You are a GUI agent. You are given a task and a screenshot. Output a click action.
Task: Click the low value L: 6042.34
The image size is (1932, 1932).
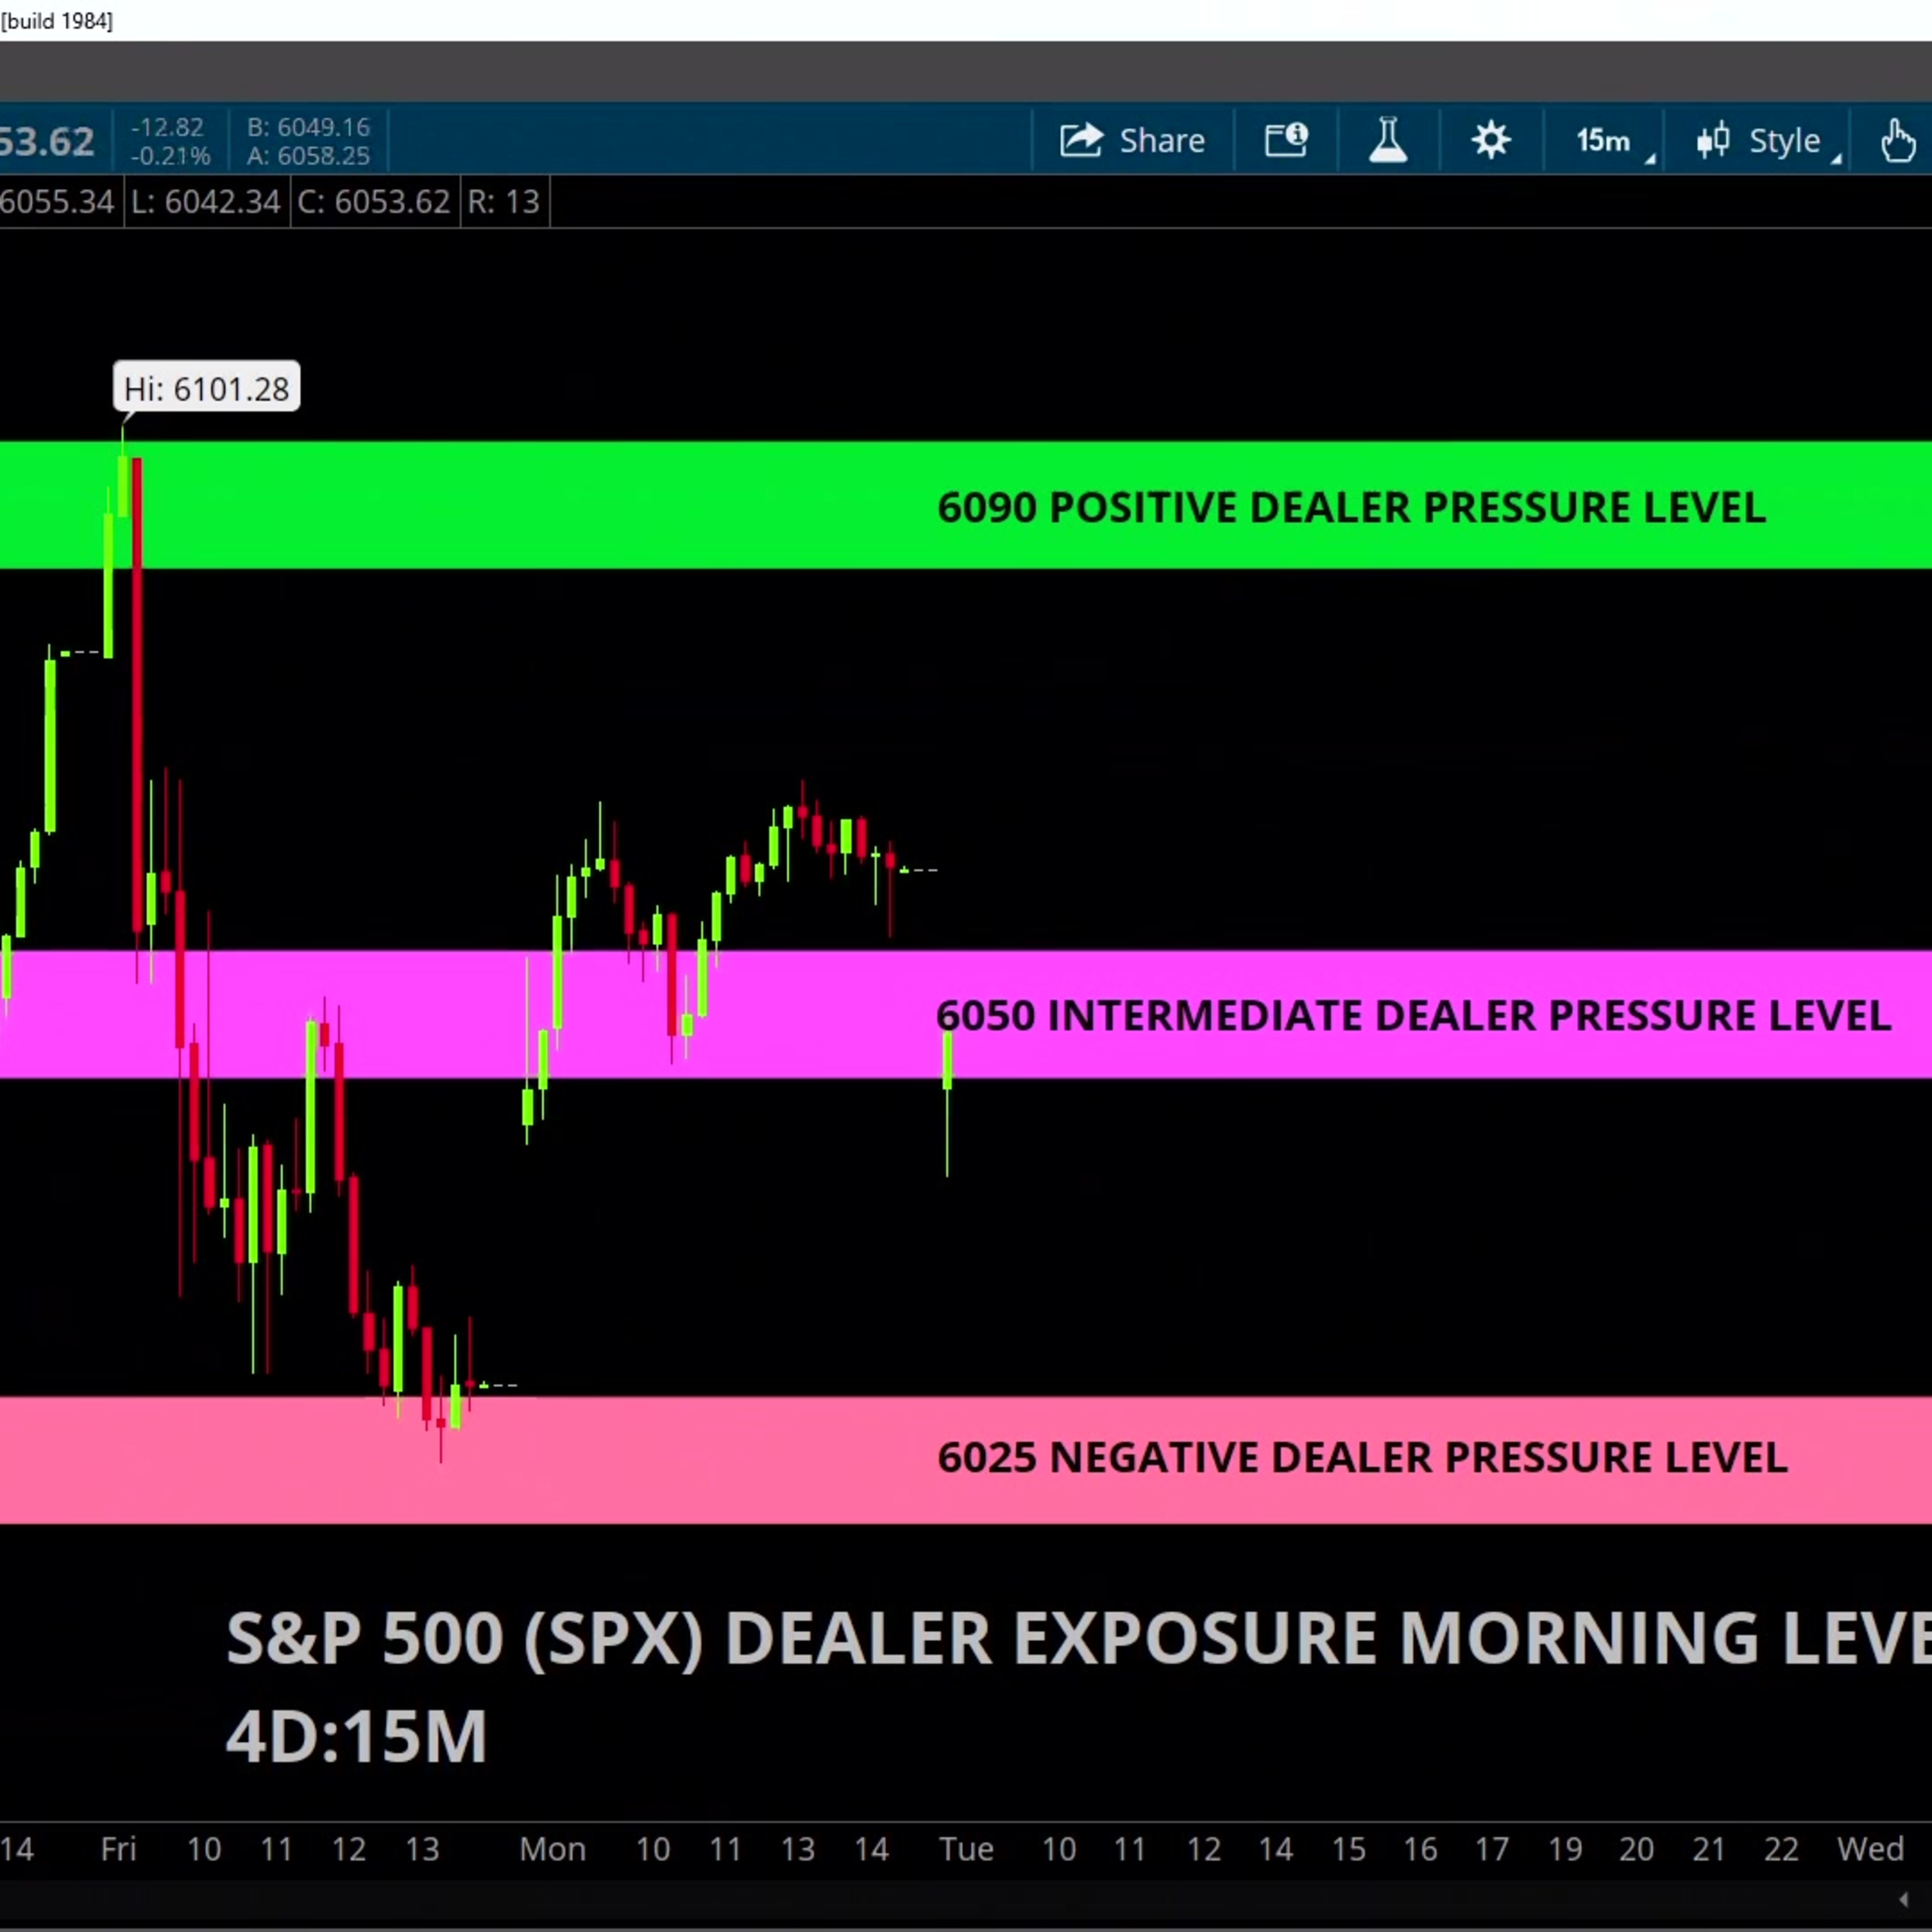click(206, 202)
